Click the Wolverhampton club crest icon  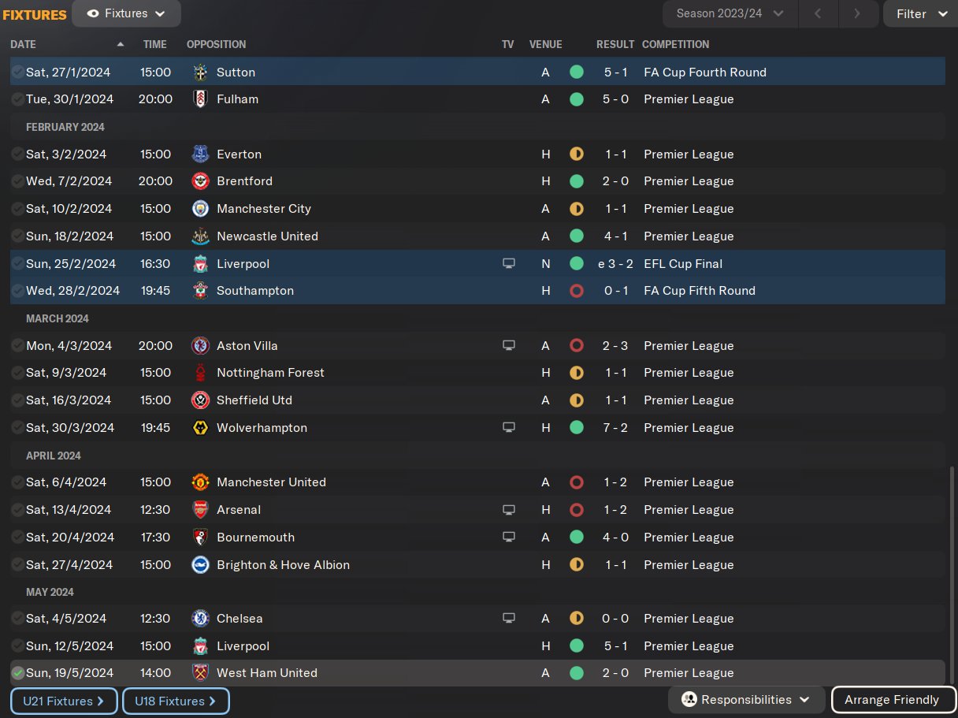(x=200, y=428)
